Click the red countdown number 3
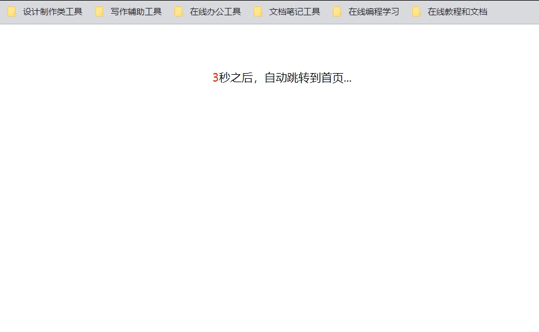 [216, 78]
